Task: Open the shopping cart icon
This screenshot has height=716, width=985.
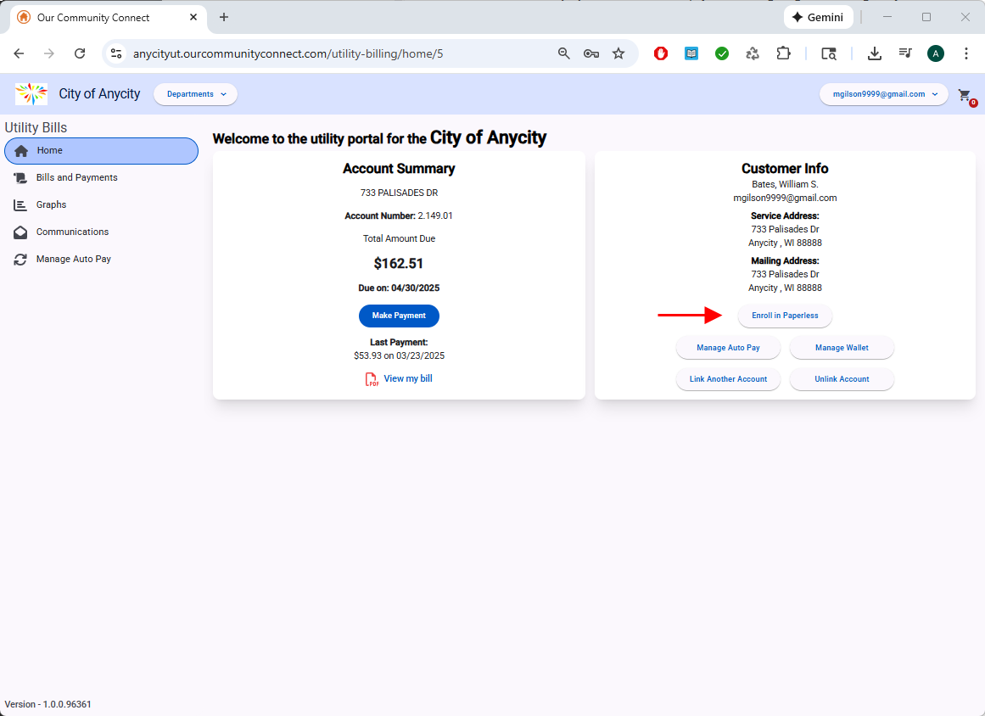Action: click(x=964, y=95)
